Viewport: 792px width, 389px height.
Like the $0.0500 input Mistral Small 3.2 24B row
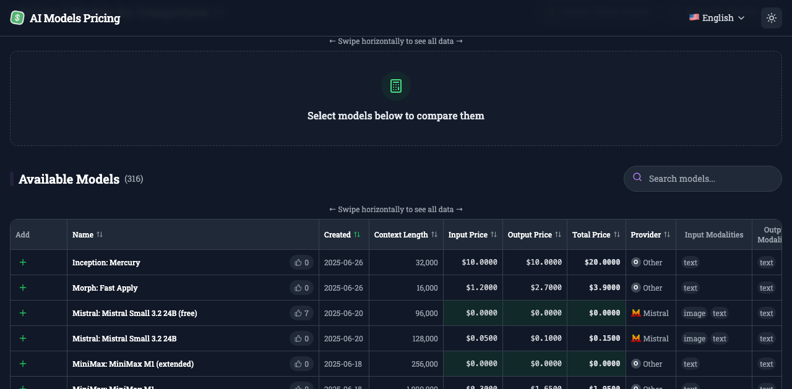[301, 338]
